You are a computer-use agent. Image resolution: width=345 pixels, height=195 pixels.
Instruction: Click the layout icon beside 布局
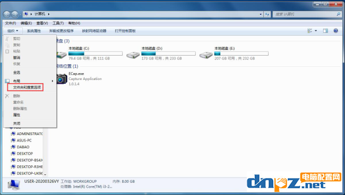pos(7,81)
